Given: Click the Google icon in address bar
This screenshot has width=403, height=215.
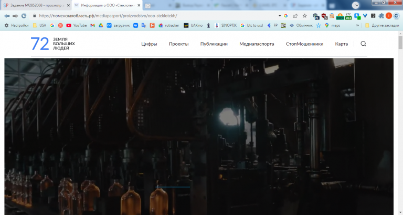Looking at the screenshot, I should [x=286, y=16].
